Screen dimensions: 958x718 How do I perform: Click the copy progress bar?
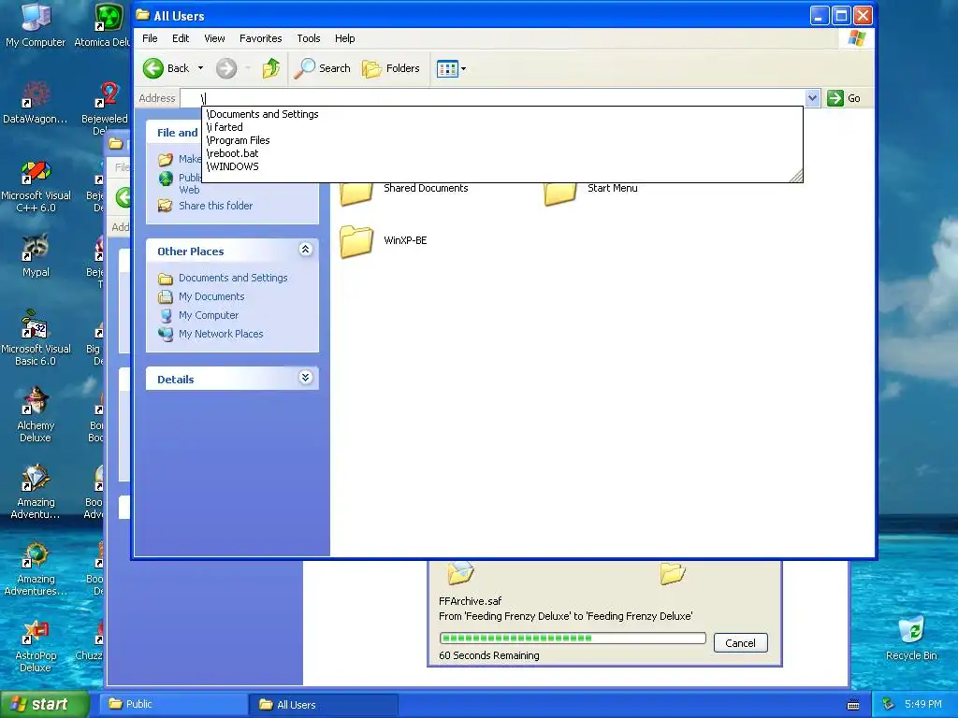(573, 638)
